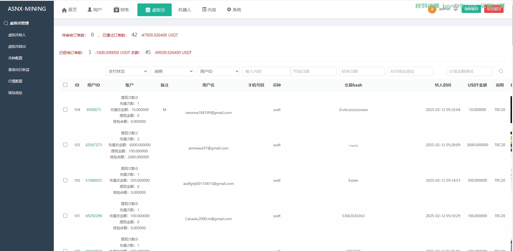Screen dimensions: 513x251
Task: Open the 用户 users tab
Action: tap(95, 10)
